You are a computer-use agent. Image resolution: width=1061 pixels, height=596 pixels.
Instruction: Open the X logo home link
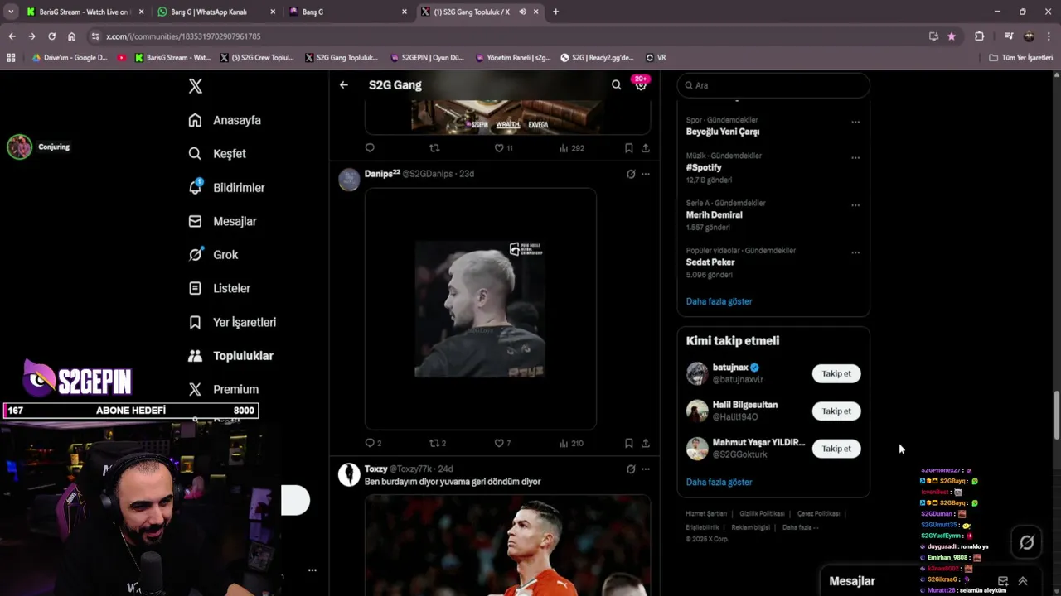pos(196,86)
